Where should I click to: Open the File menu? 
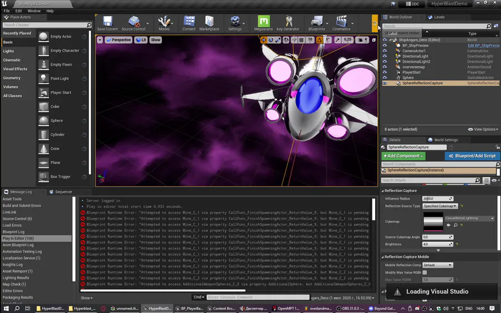7,11
